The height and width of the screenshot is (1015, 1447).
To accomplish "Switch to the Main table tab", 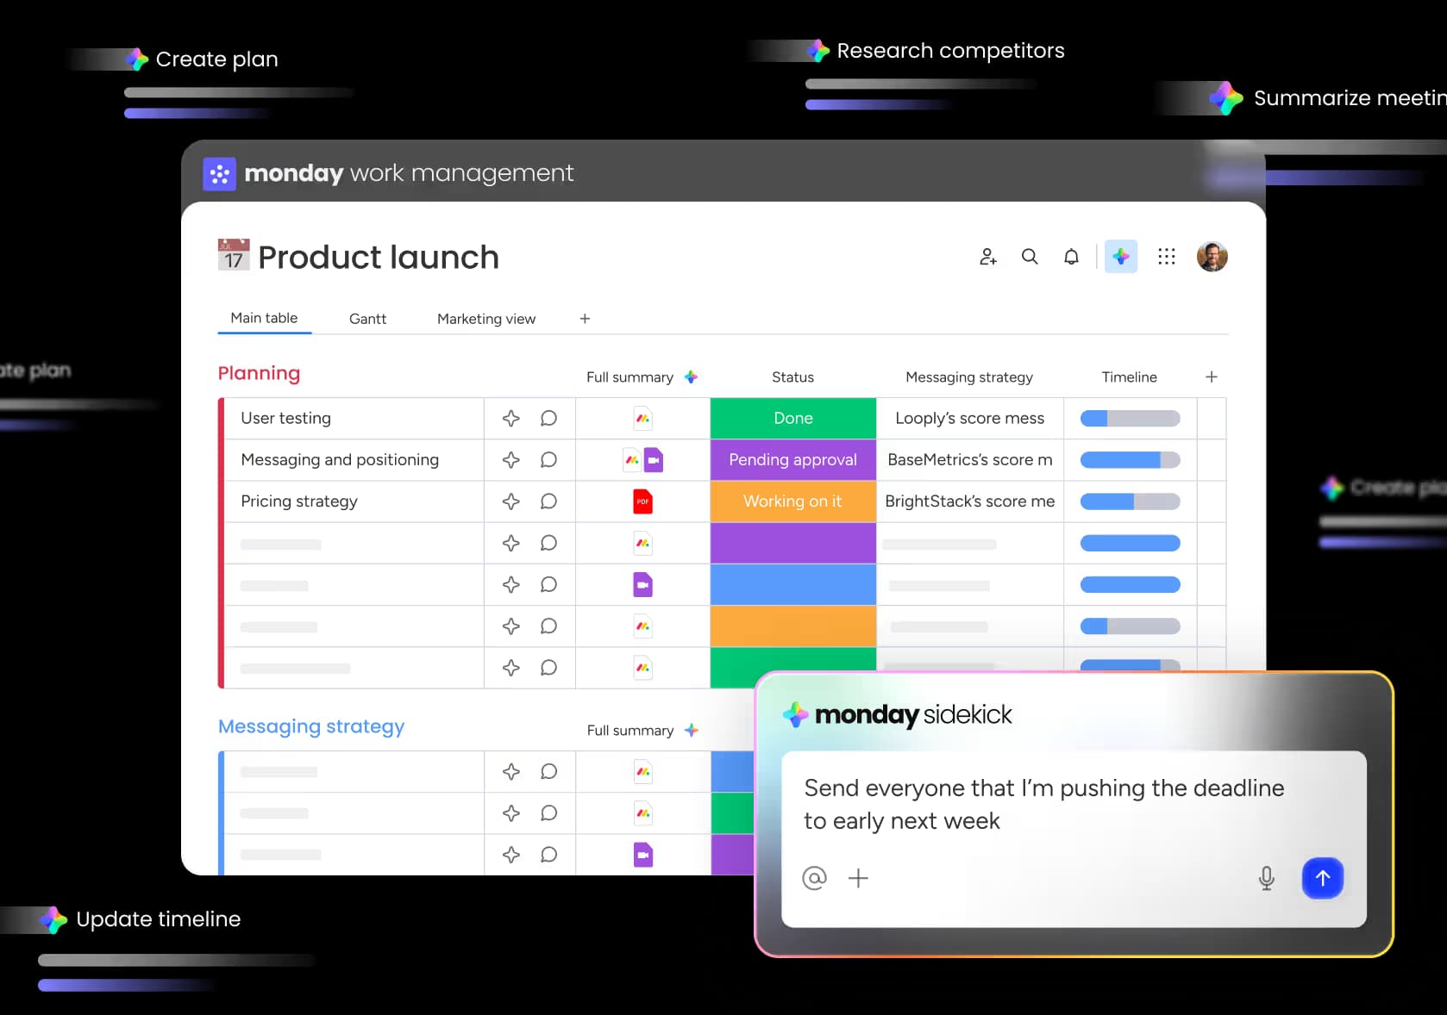I will pos(264,318).
